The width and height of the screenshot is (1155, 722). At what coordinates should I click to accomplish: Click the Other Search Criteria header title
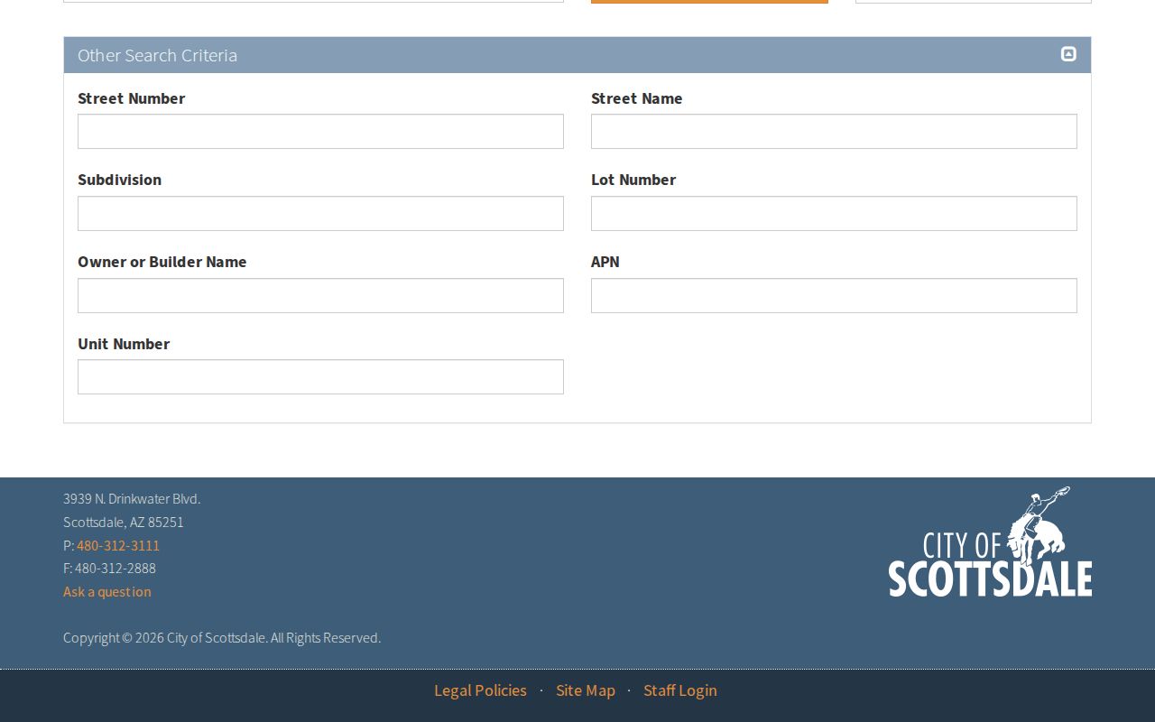click(157, 55)
